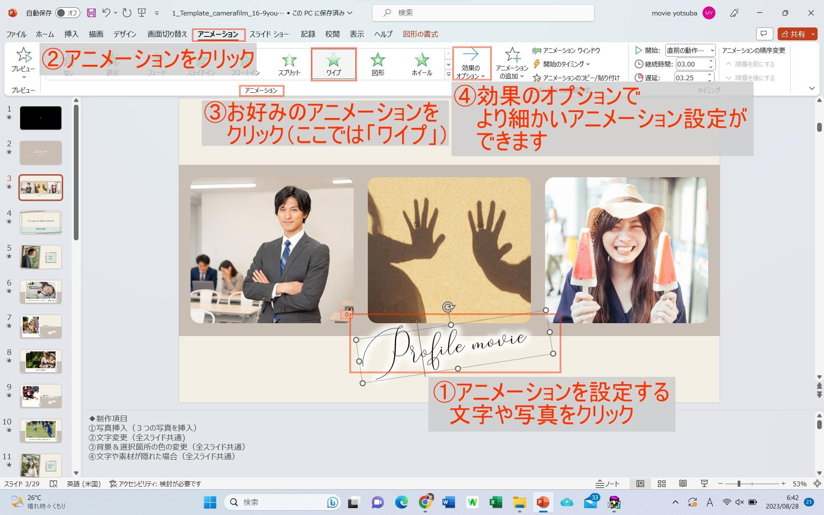Screen dimensions: 824x515
Task: Click the rotate handle above Profile movie
Action: coord(448,307)
